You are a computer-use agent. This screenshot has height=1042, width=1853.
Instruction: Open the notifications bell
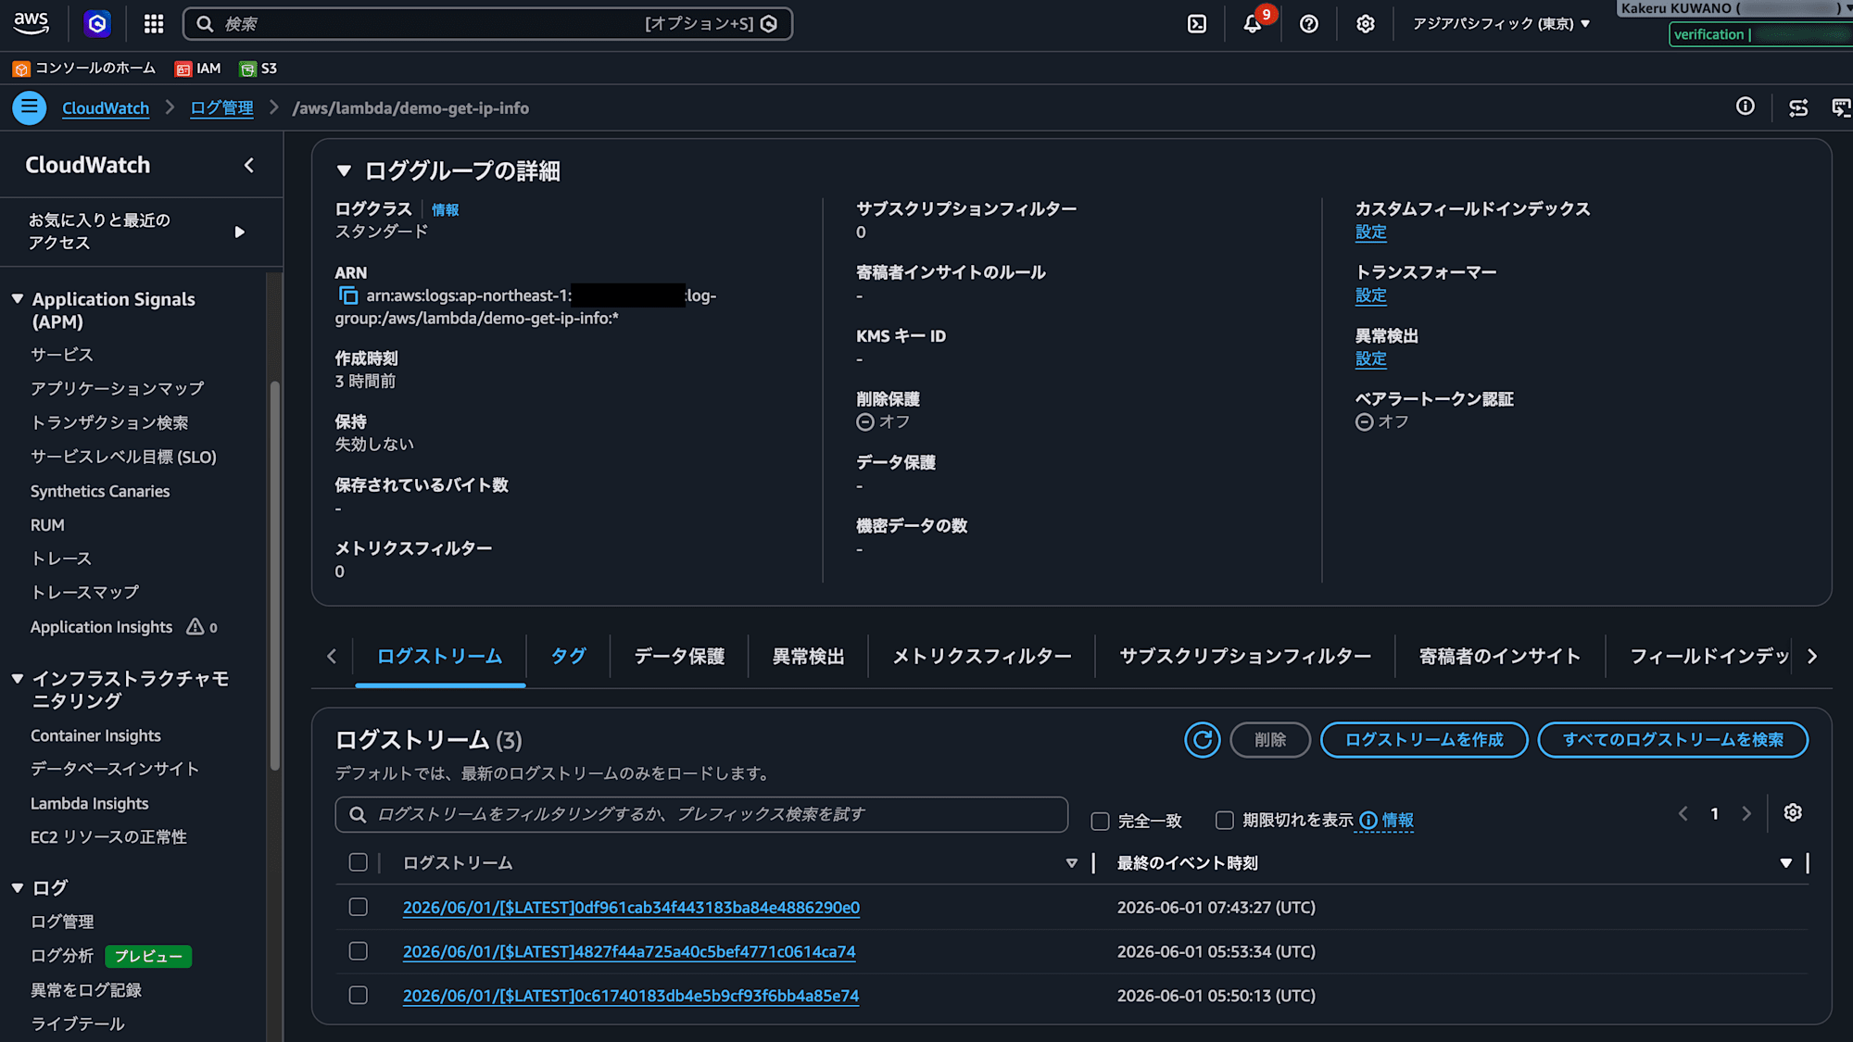click(1253, 24)
